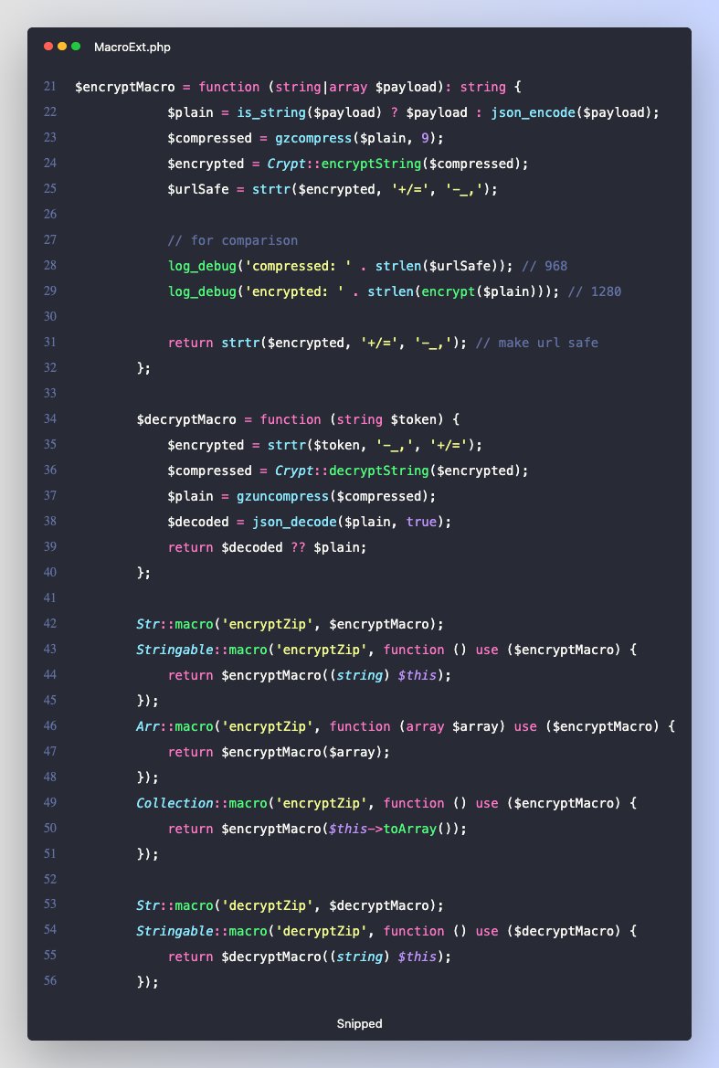Image resolution: width=719 pixels, height=1068 pixels.
Task: Click Stringable::macro on line 43
Action: coord(202,650)
